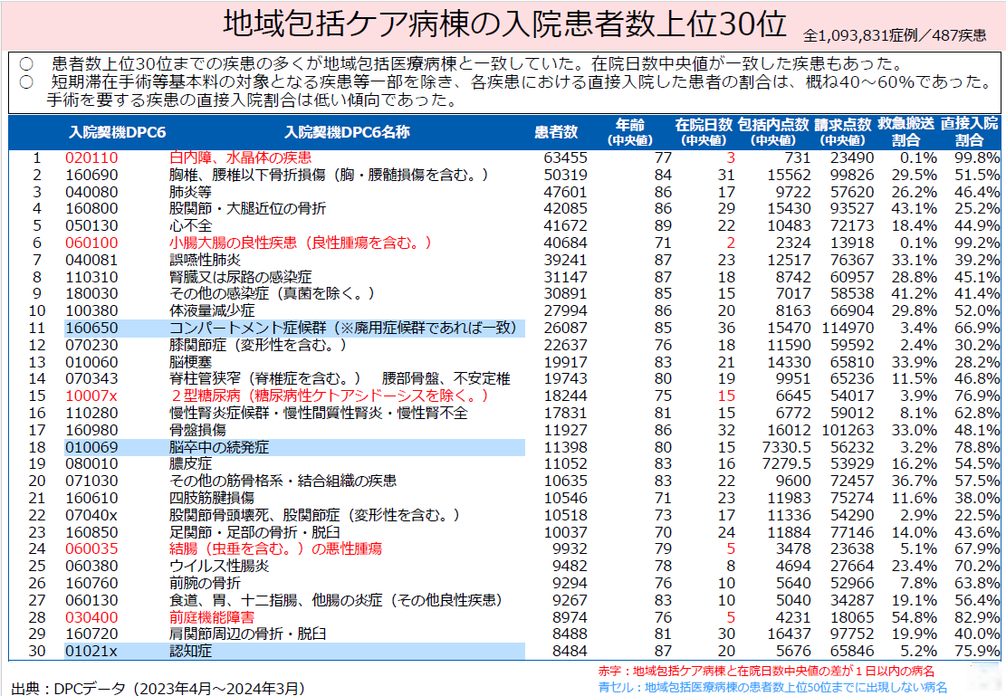This screenshot has width=1006, height=696.
Task: Select the 年齢(中央値) column header
Action: [630, 133]
